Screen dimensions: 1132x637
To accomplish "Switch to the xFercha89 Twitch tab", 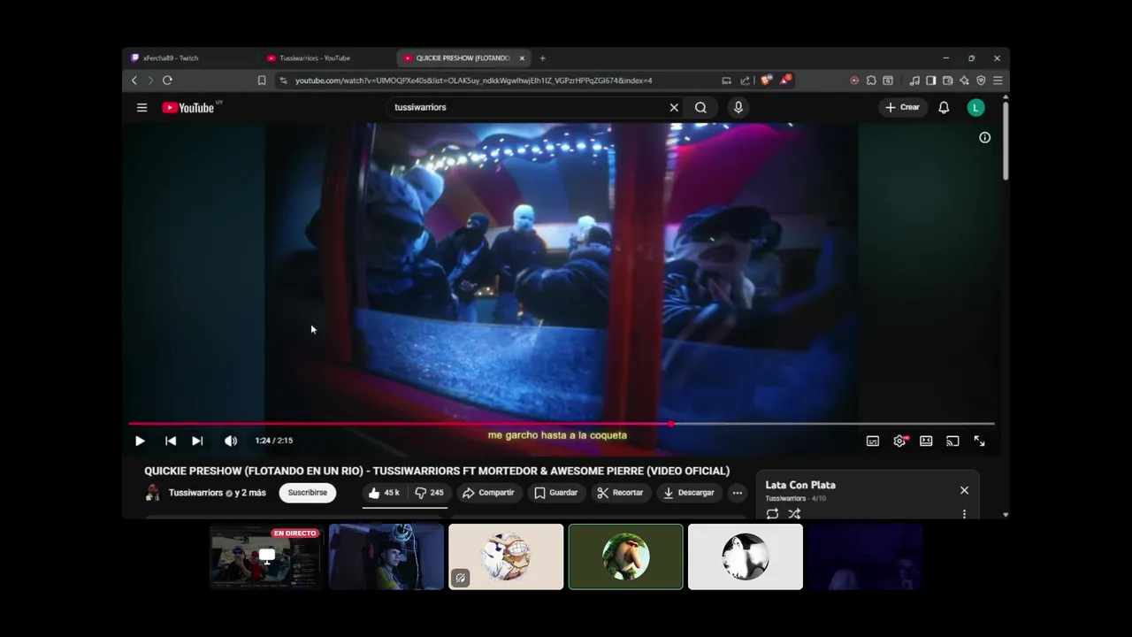I will 190,58.
